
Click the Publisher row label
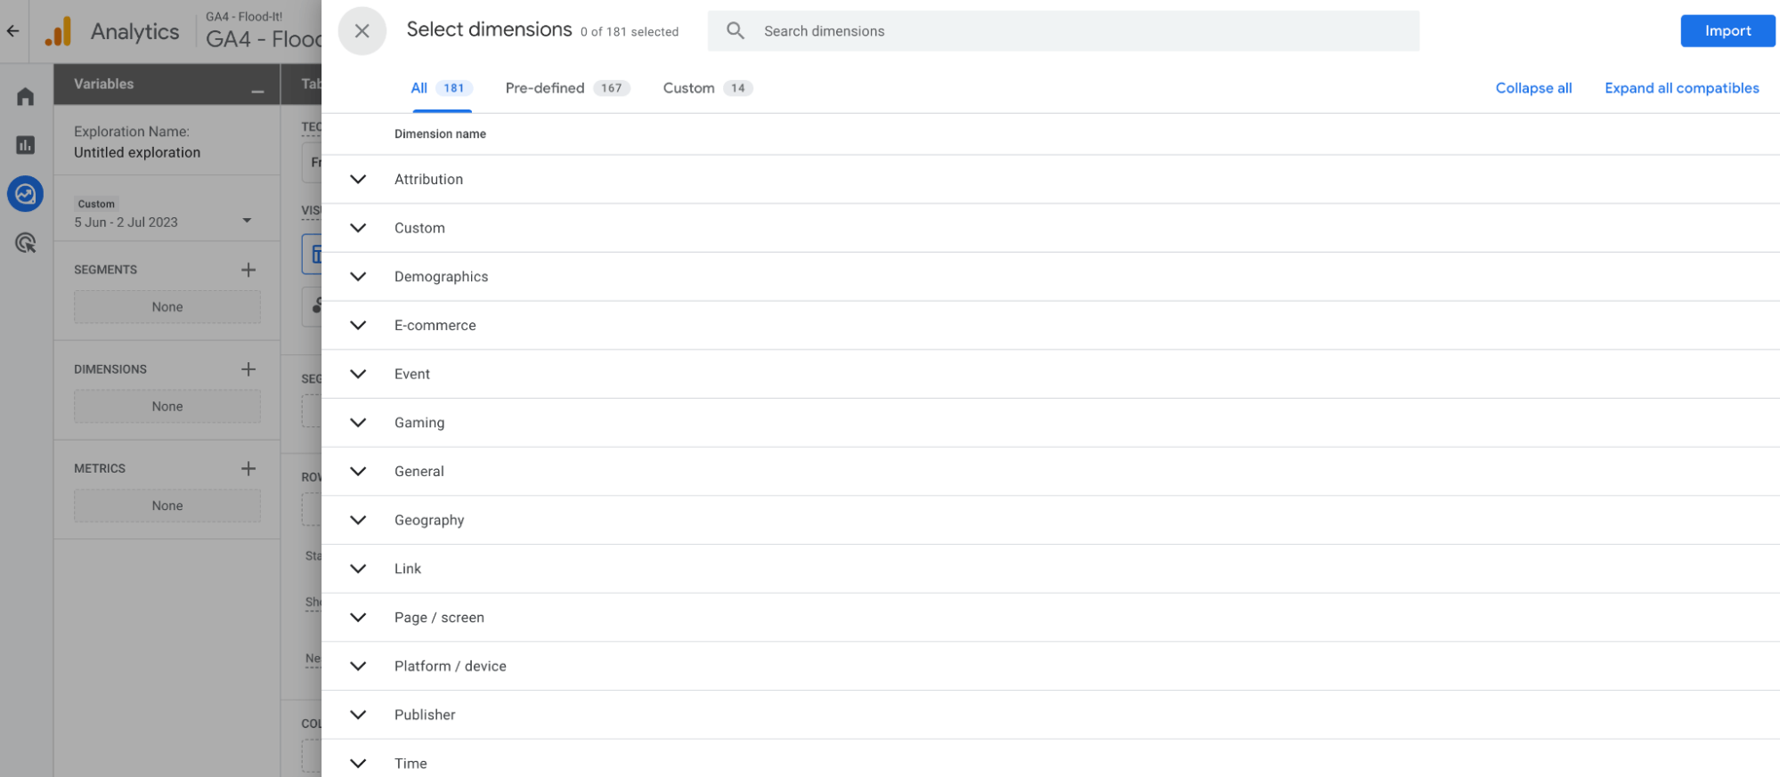click(x=425, y=715)
